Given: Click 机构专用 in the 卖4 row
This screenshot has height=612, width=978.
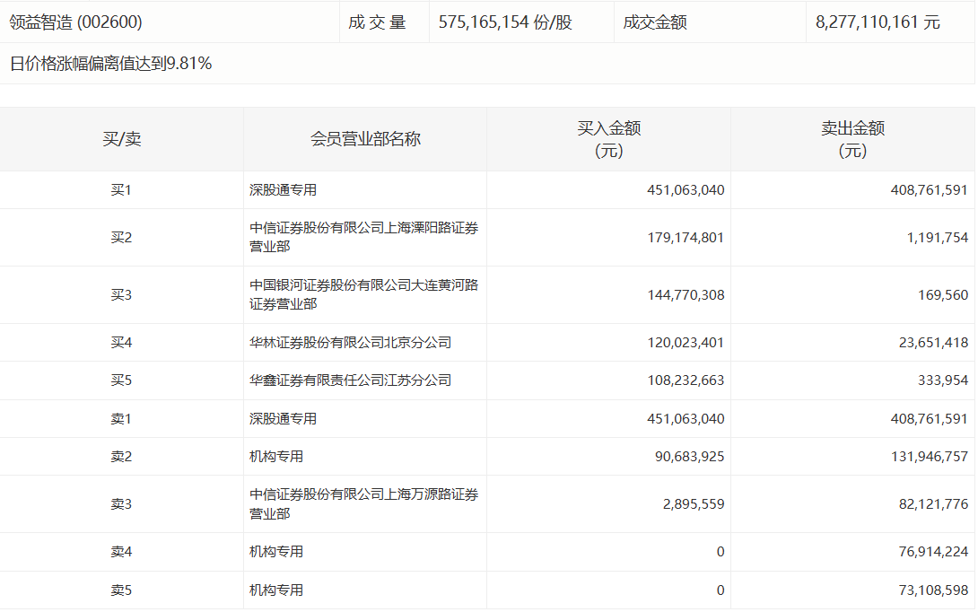Looking at the screenshot, I should pos(276,552).
